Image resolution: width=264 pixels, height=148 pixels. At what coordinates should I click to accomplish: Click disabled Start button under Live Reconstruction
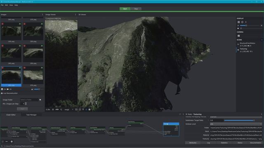(x=22, y=109)
